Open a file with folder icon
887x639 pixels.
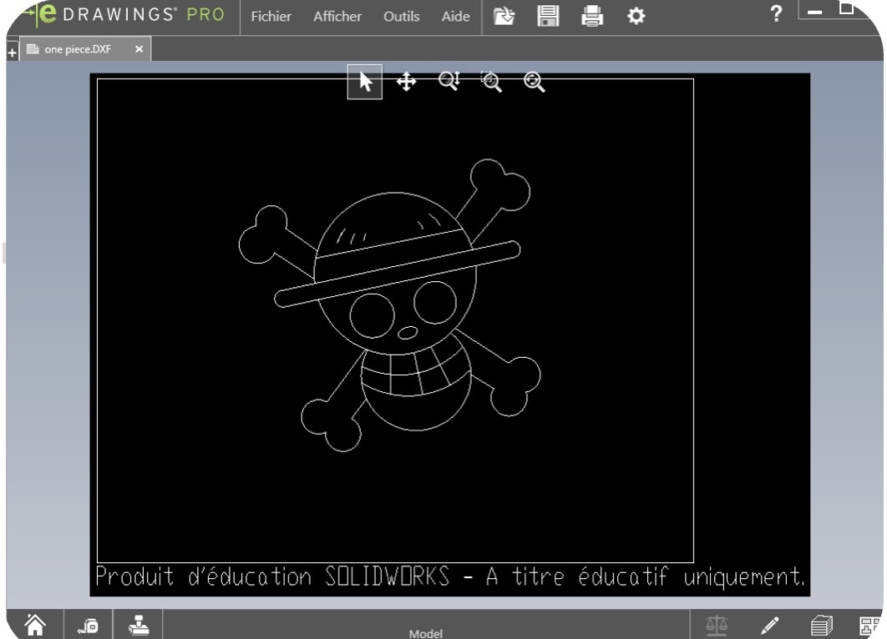tap(504, 17)
